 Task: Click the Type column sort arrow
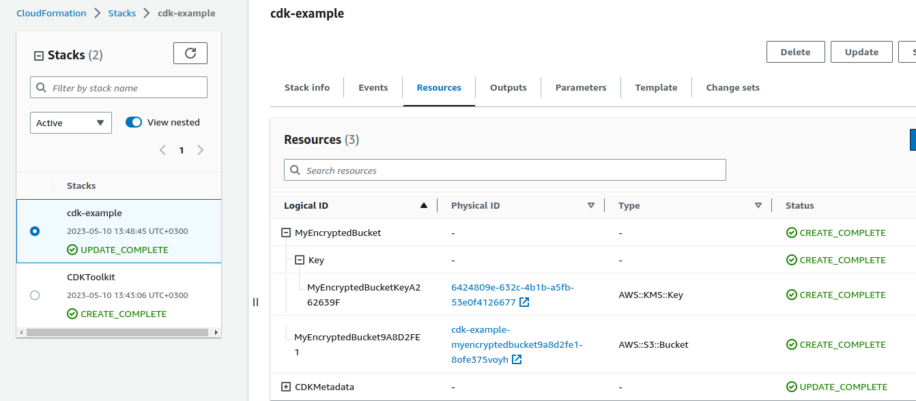tap(758, 205)
